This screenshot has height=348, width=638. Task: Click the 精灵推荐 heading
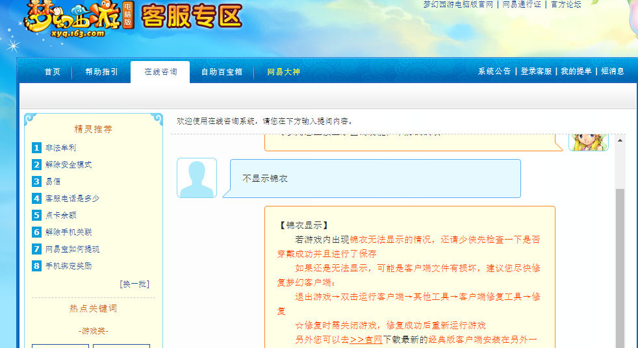93,129
